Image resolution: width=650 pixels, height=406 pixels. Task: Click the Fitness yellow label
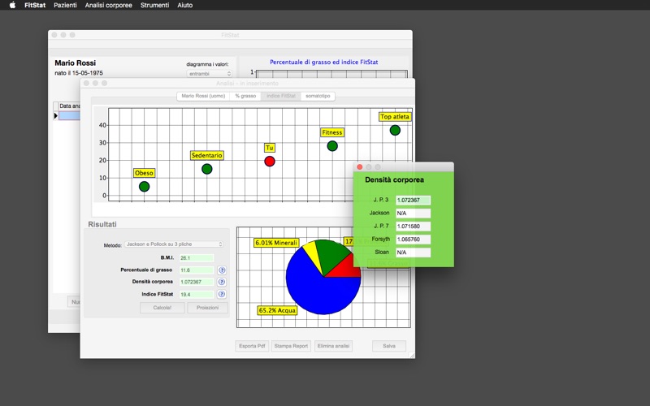pyautogui.click(x=332, y=132)
